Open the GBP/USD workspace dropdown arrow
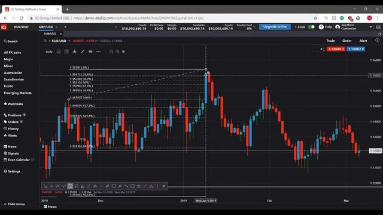Screen dimensions: 383x215 [x=56, y=27]
